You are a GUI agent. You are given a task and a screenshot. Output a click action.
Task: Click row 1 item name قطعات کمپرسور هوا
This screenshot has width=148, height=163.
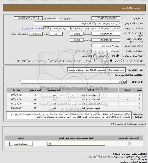coord(91,95)
